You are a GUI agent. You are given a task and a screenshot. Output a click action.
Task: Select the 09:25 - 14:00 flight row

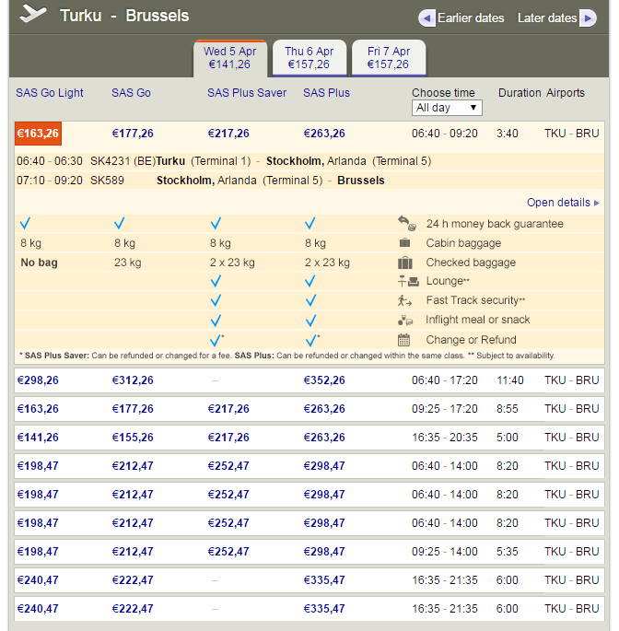[x=444, y=552]
